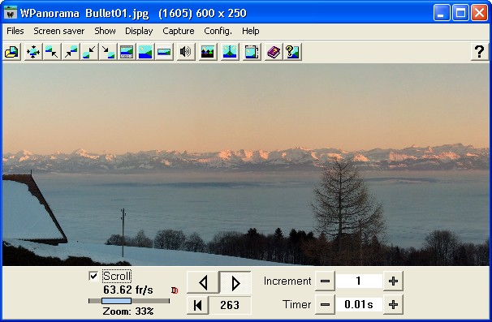Click the move window to upper-left corner icon

coord(51,51)
